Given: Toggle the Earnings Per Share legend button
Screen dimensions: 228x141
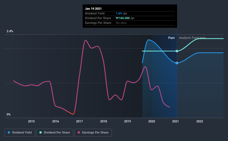Looking at the screenshot, I should tap(93, 133).
